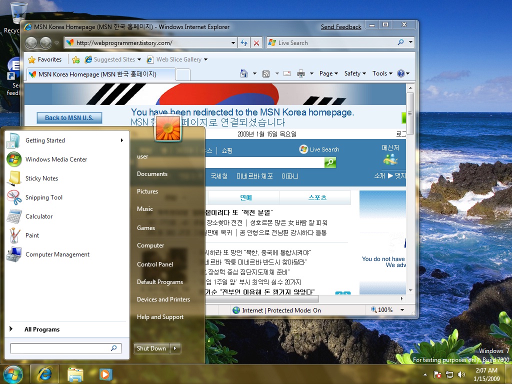Click the volume speaker tray icon
512x384 pixels.
point(461,374)
